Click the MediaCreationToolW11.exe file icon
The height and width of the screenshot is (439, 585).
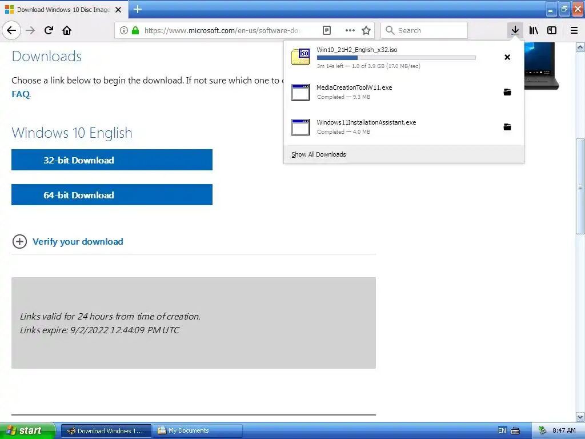[x=300, y=92]
